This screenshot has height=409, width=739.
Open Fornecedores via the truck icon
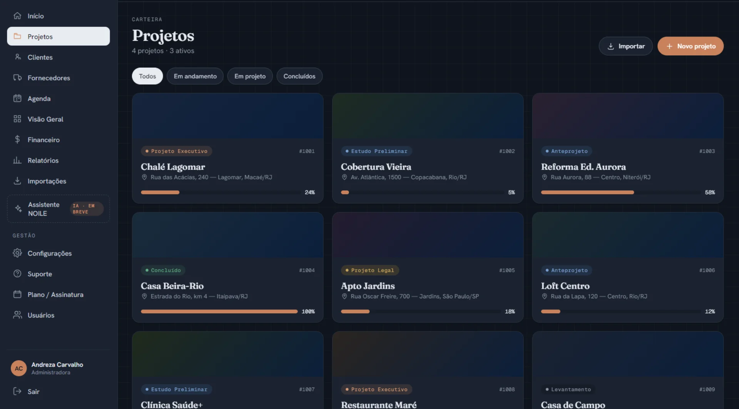point(17,78)
